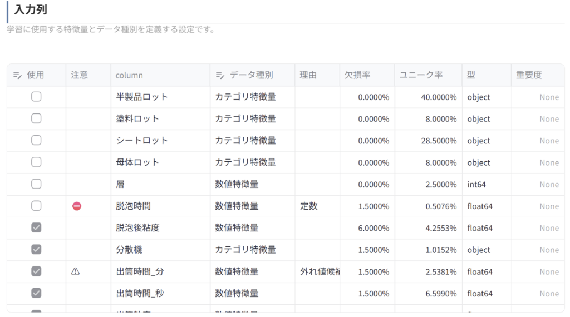This screenshot has width=570, height=317.
Task: Click the 40.0000% unique rate value
Action: pos(439,97)
